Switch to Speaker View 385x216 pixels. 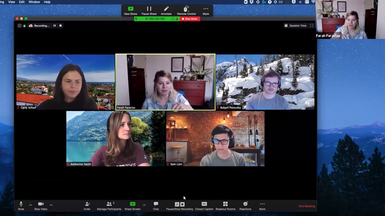pyautogui.click(x=295, y=25)
